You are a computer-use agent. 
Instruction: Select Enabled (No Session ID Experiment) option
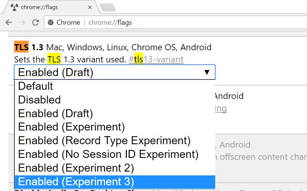coord(115,154)
